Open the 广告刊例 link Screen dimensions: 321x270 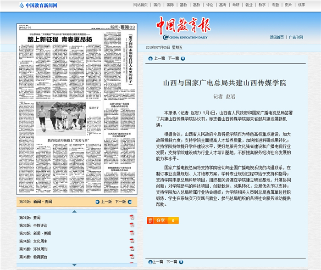296,37
